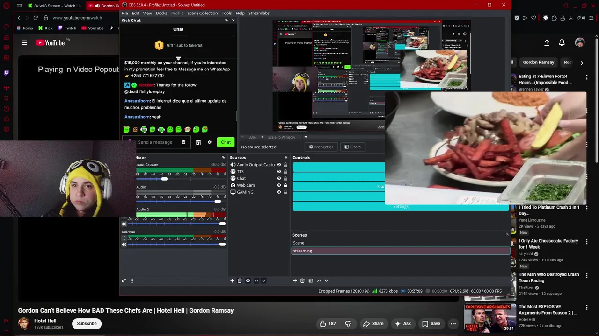The image size is (599, 336).
Task: Open more actions ellipsis under video
Action: (453, 323)
